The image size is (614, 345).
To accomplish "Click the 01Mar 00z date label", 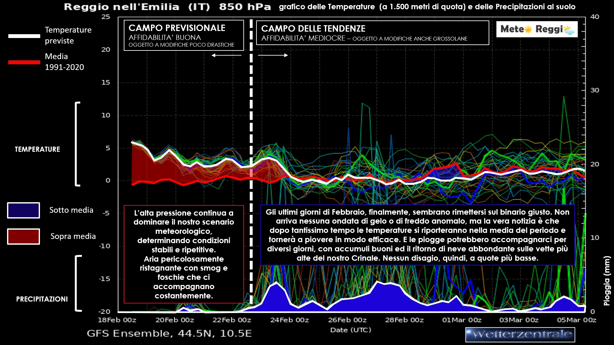I will point(461,320).
